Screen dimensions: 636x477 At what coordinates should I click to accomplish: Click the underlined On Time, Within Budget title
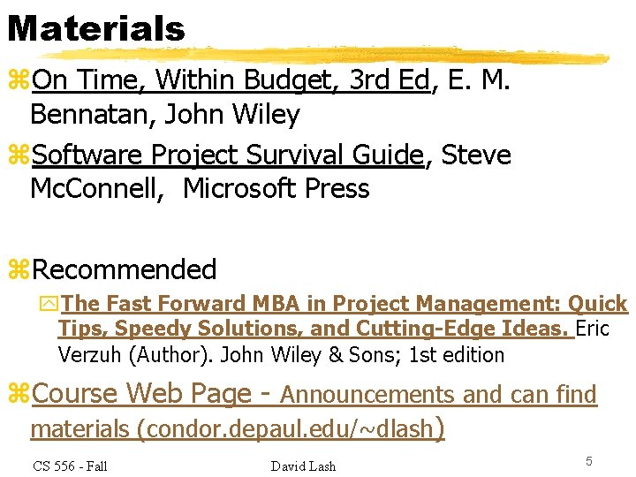[231, 79]
